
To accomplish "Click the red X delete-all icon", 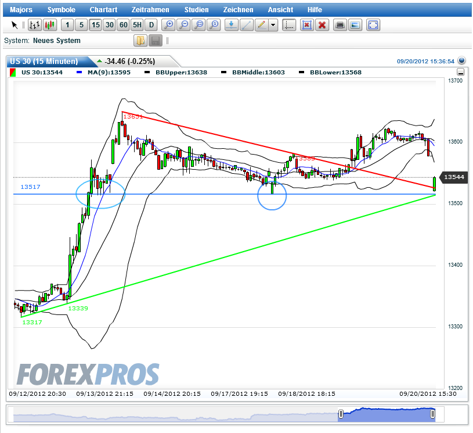I will click(x=322, y=25).
